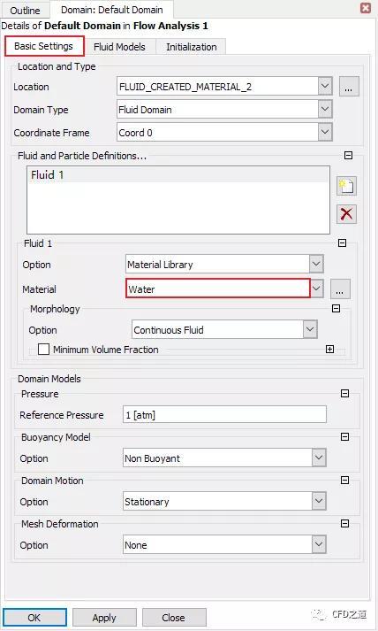The image size is (378, 631).
Task: Click the OK button
Action: (34, 618)
